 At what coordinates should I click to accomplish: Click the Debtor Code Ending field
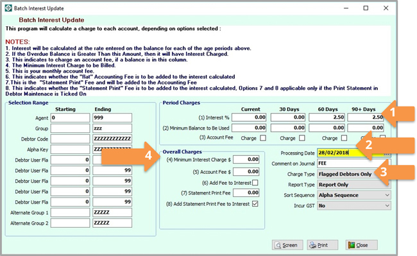[112, 139]
